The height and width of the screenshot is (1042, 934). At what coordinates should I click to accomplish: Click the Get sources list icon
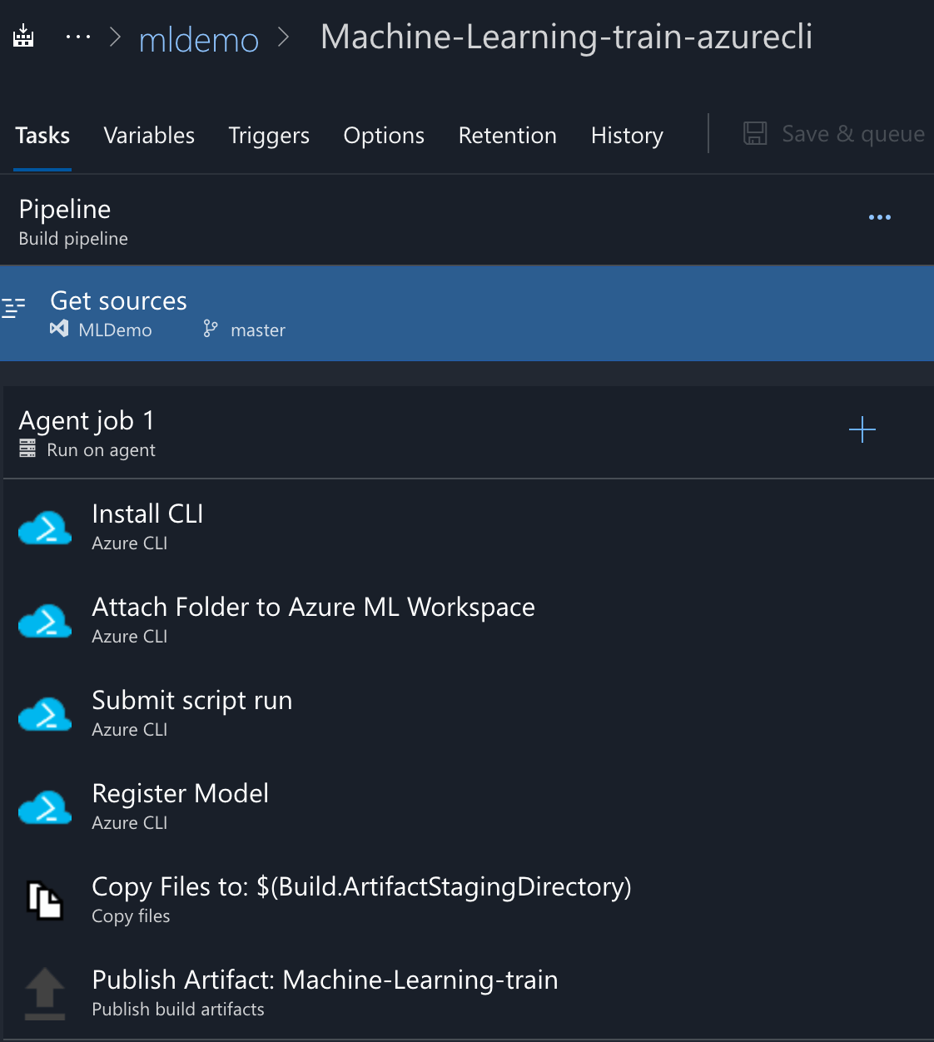pyautogui.click(x=14, y=307)
